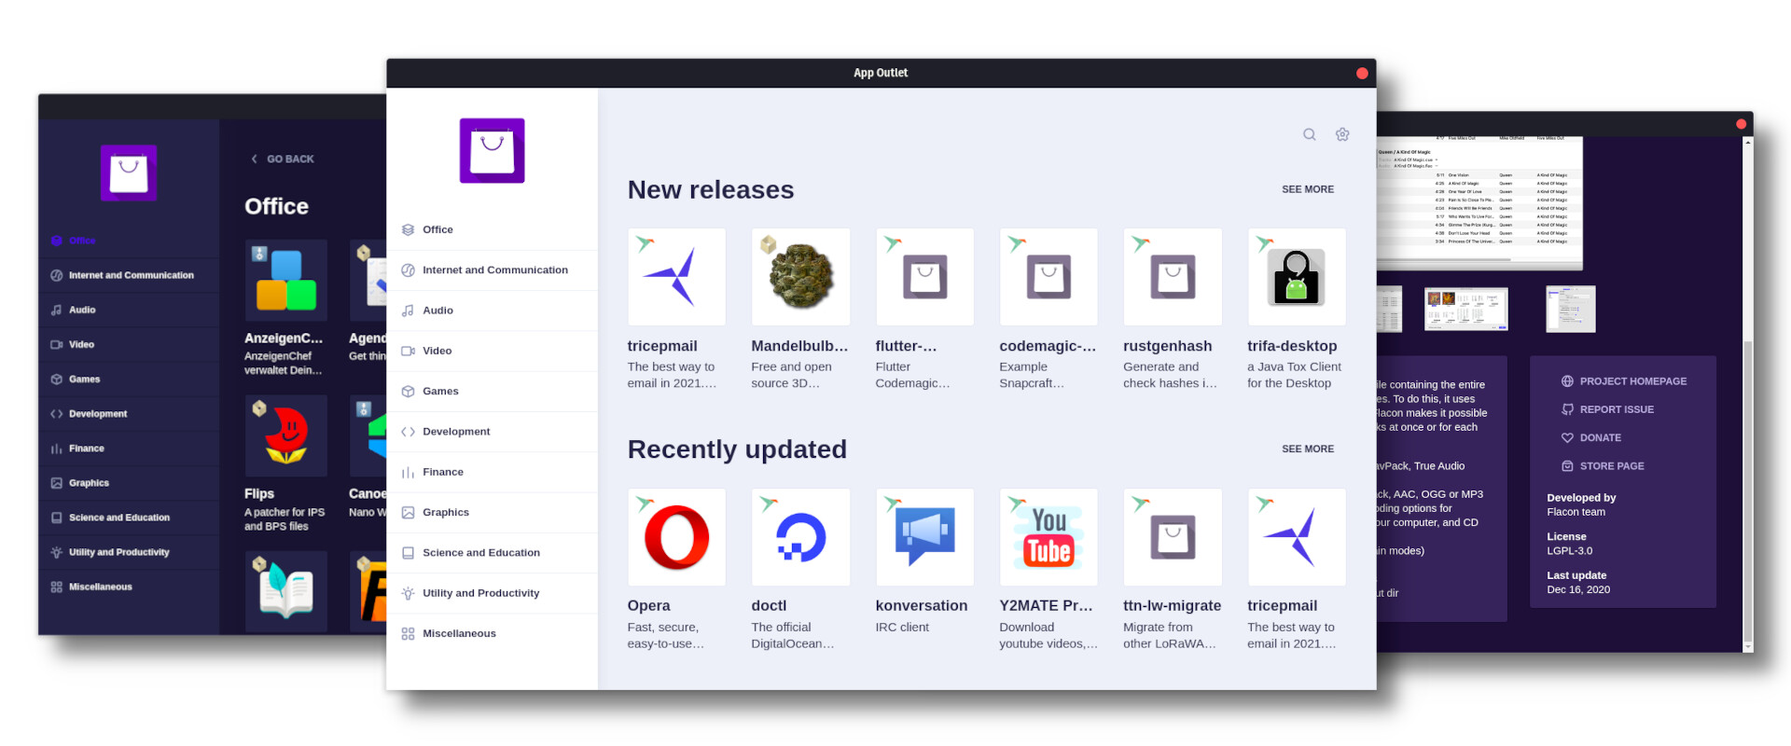Click See More for New releases
Image resolution: width=1791 pixels, height=746 pixels.
click(1308, 189)
